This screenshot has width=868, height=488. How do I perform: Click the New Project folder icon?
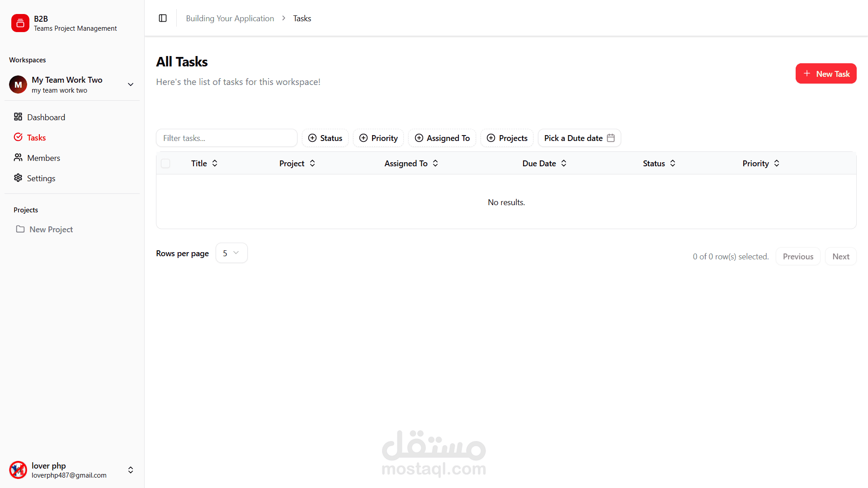pos(20,229)
